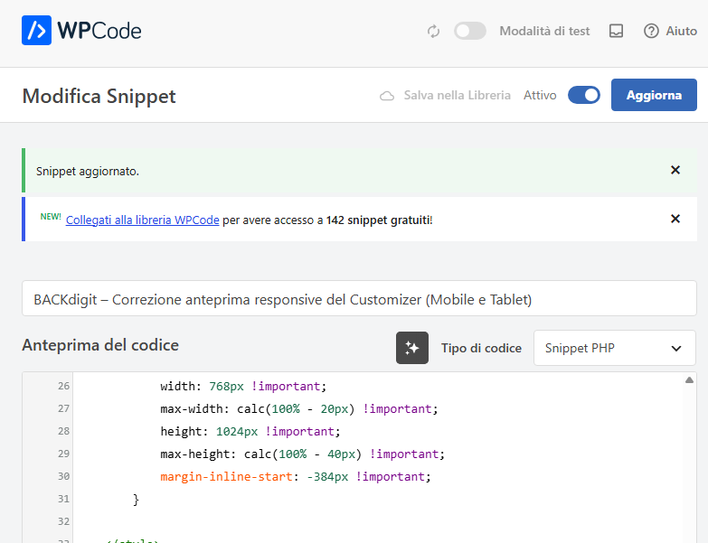Click the code editor scrollbar up arrow
Screen dimensions: 708x543
coord(689,380)
